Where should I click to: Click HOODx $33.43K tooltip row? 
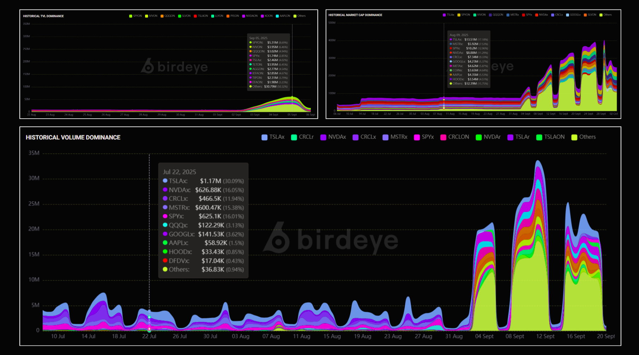[x=203, y=252]
